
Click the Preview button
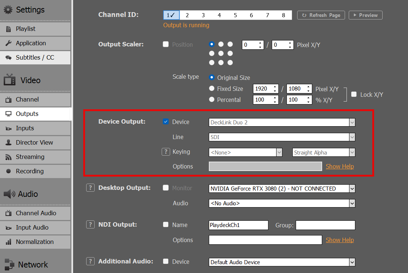click(366, 15)
